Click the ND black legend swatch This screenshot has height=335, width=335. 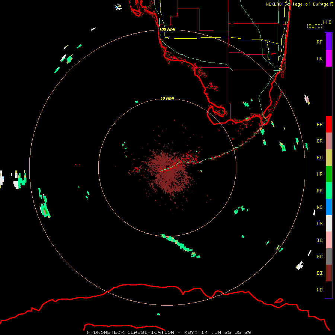point(329,290)
